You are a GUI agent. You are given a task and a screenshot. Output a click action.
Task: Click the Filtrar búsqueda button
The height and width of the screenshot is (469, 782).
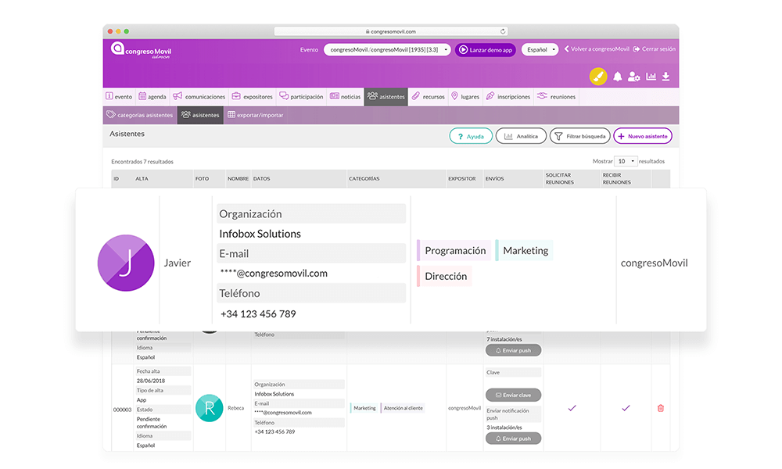pos(580,136)
